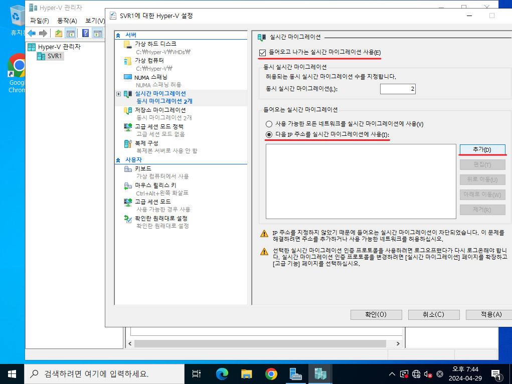Expand the 실시간 마이그레이션 tree node
The width and height of the screenshot is (512, 384).
coord(118,94)
